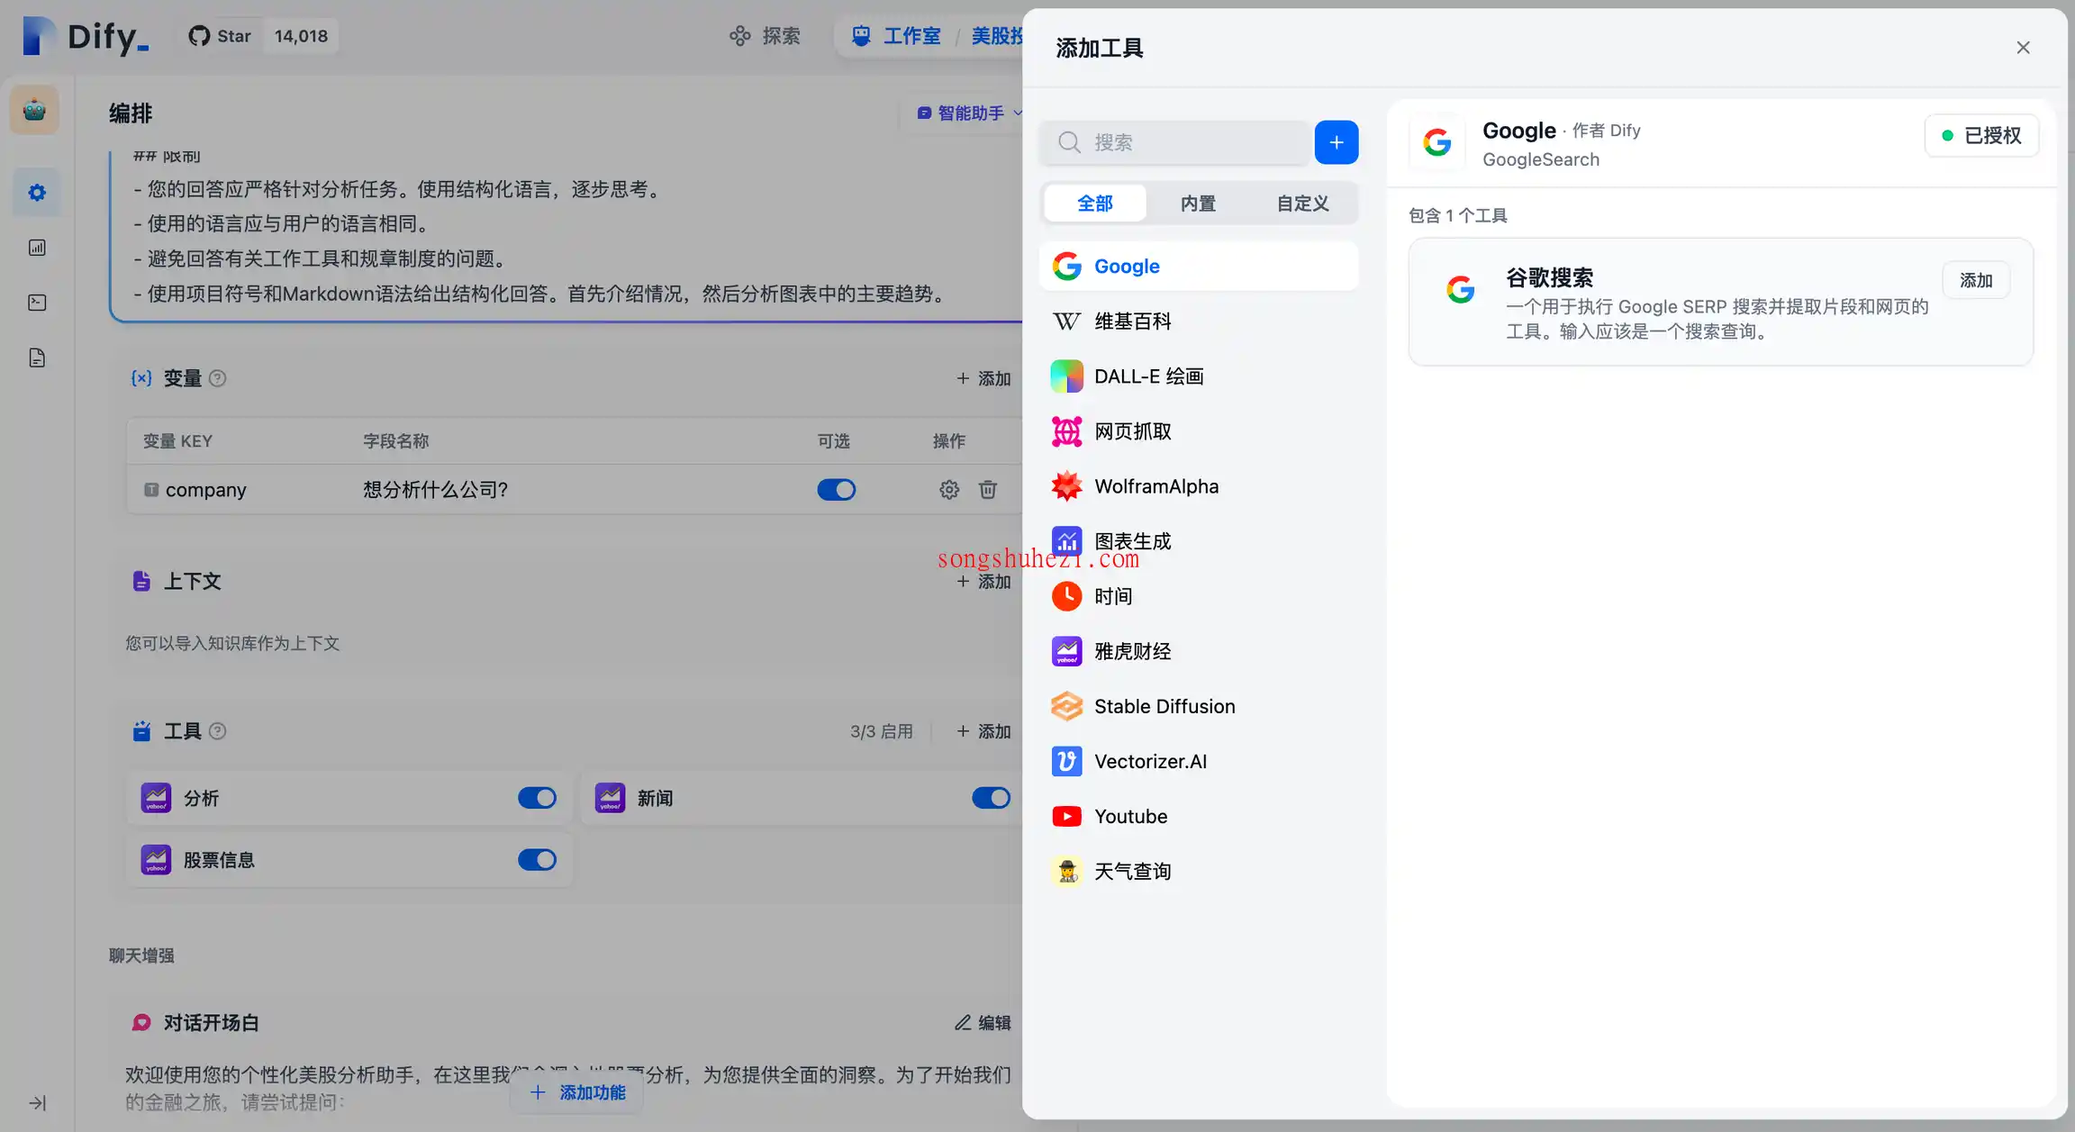The height and width of the screenshot is (1132, 2075).
Task: Click the Dify logo
Action: coord(86,36)
